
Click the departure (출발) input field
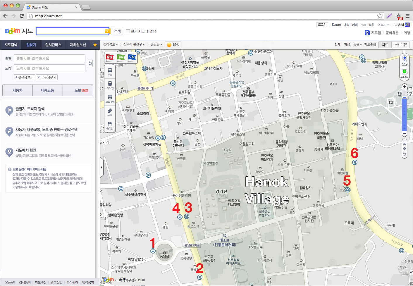coord(49,58)
